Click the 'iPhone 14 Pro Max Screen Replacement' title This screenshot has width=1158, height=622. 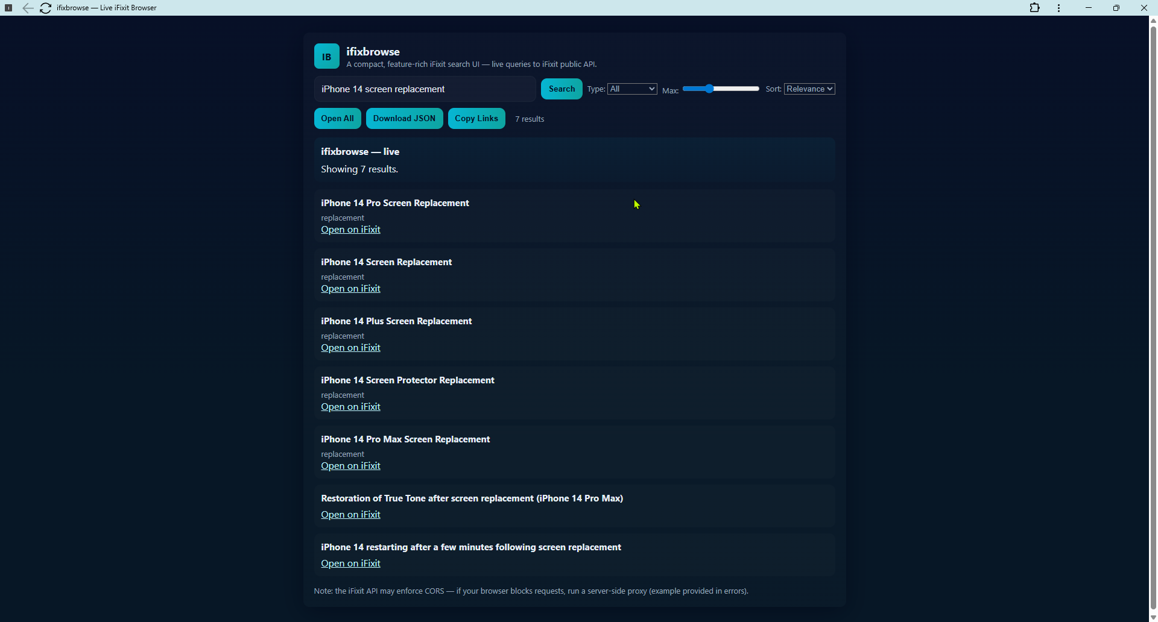point(405,439)
